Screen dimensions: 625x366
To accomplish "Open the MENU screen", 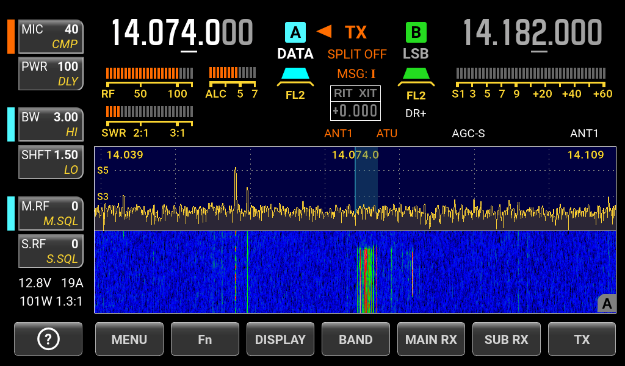I will coord(129,339).
